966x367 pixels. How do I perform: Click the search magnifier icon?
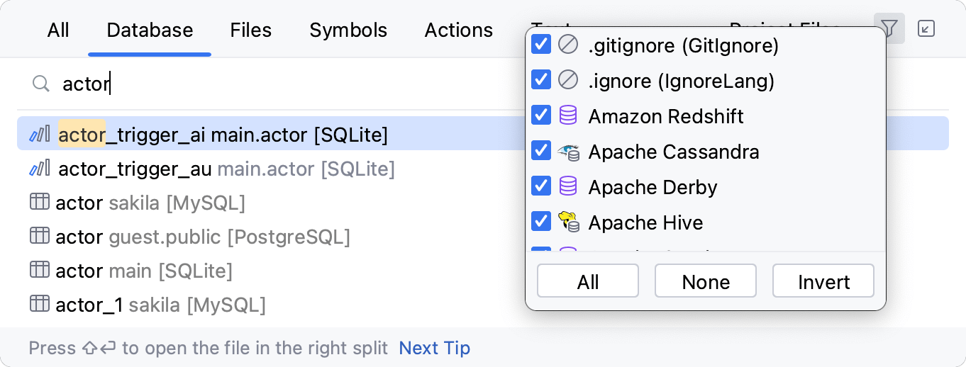pos(40,84)
